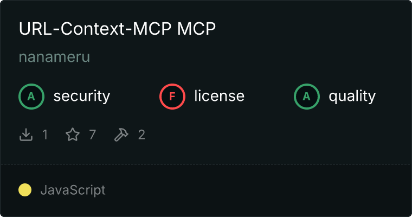Select the quality label text
412x217 pixels.
pyautogui.click(x=352, y=96)
